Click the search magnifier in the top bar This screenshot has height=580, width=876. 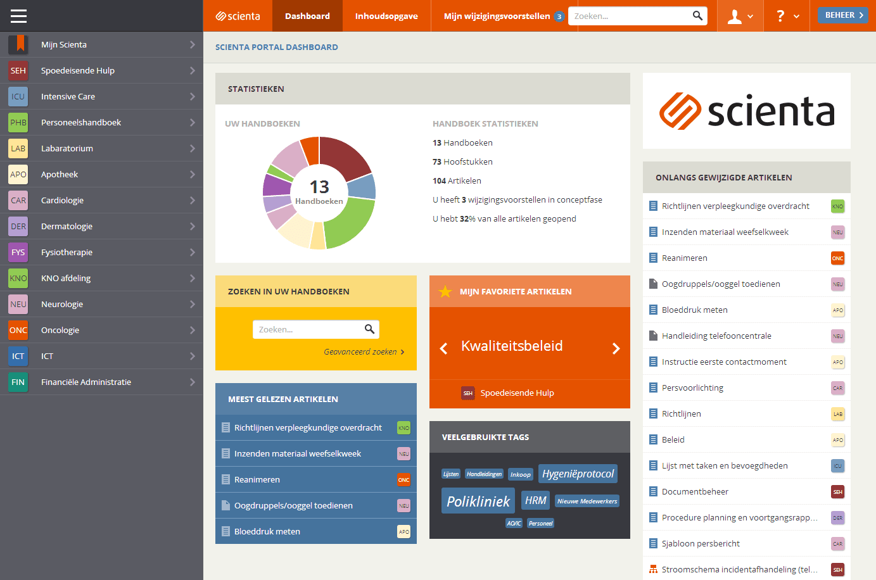(697, 16)
